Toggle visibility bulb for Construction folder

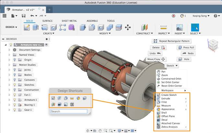coord(14,90)
